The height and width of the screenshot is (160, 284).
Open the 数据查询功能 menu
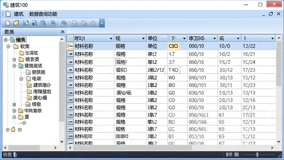click(43, 14)
